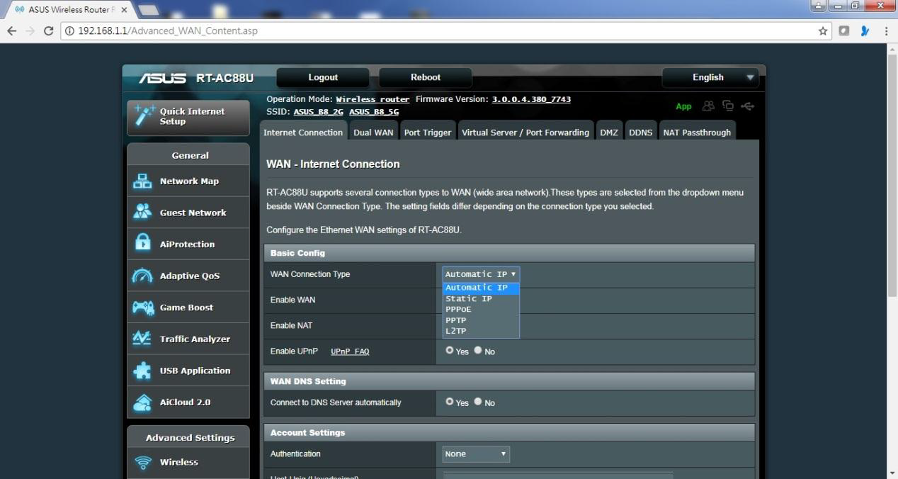Click the users status icon near App
Viewport: 898px width, 479px height.
click(708, 106)
